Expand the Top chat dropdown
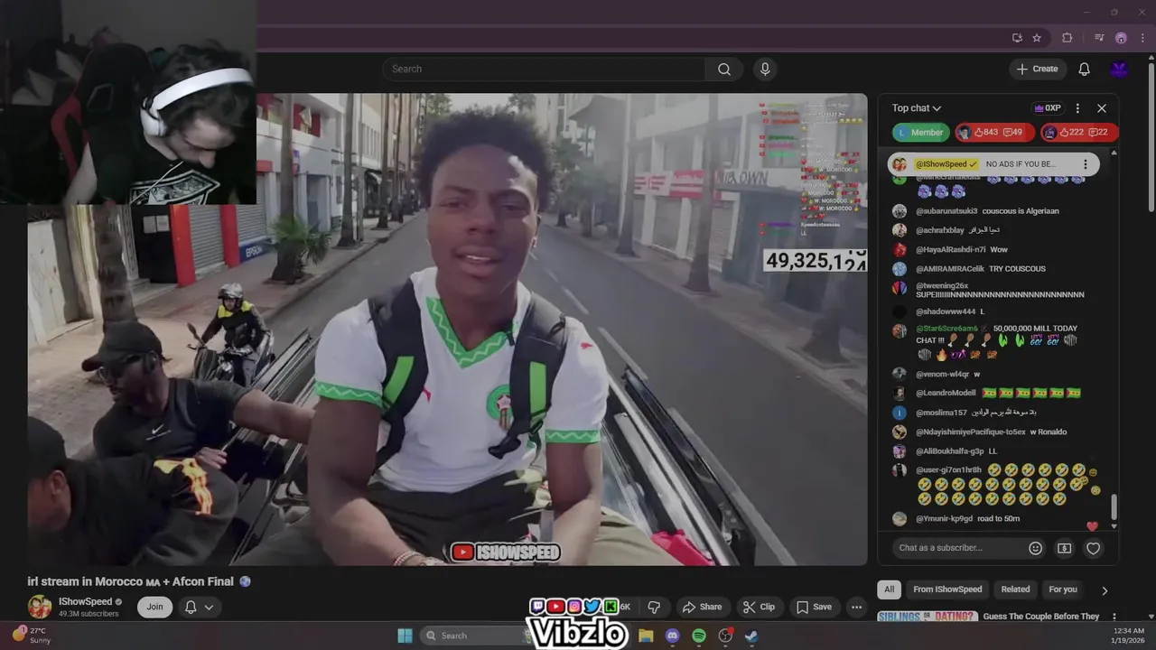Viewport: 1156px width, 650px height. (x=917, y=108)
